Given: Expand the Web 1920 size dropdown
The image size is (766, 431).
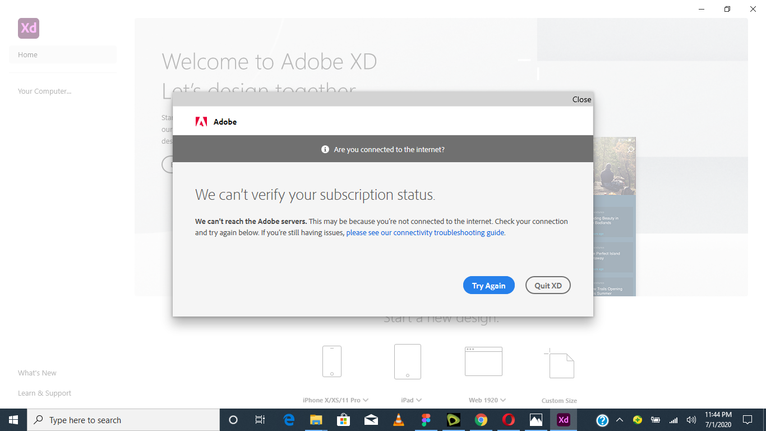Looking at the screenshot, I should [x=503, y=400].
